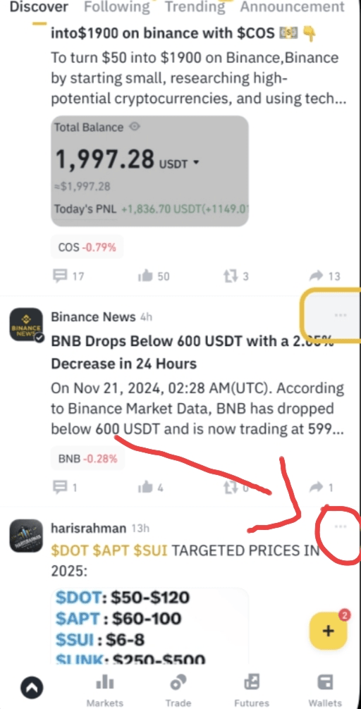Screen dimensions: 361x709
Task: Share the COS post with 13 shares
Action: point(325,276)
